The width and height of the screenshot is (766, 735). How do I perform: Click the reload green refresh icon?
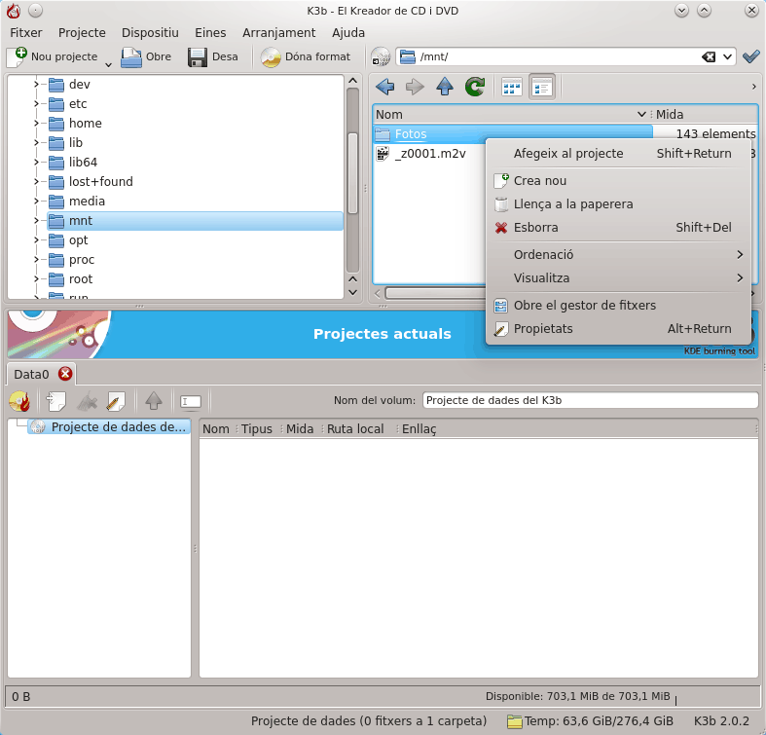[475, 87]
